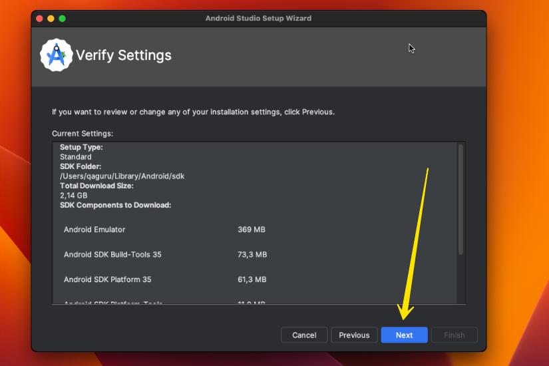Click the settings list vertical scrollbar

click(x=460, y=199)
